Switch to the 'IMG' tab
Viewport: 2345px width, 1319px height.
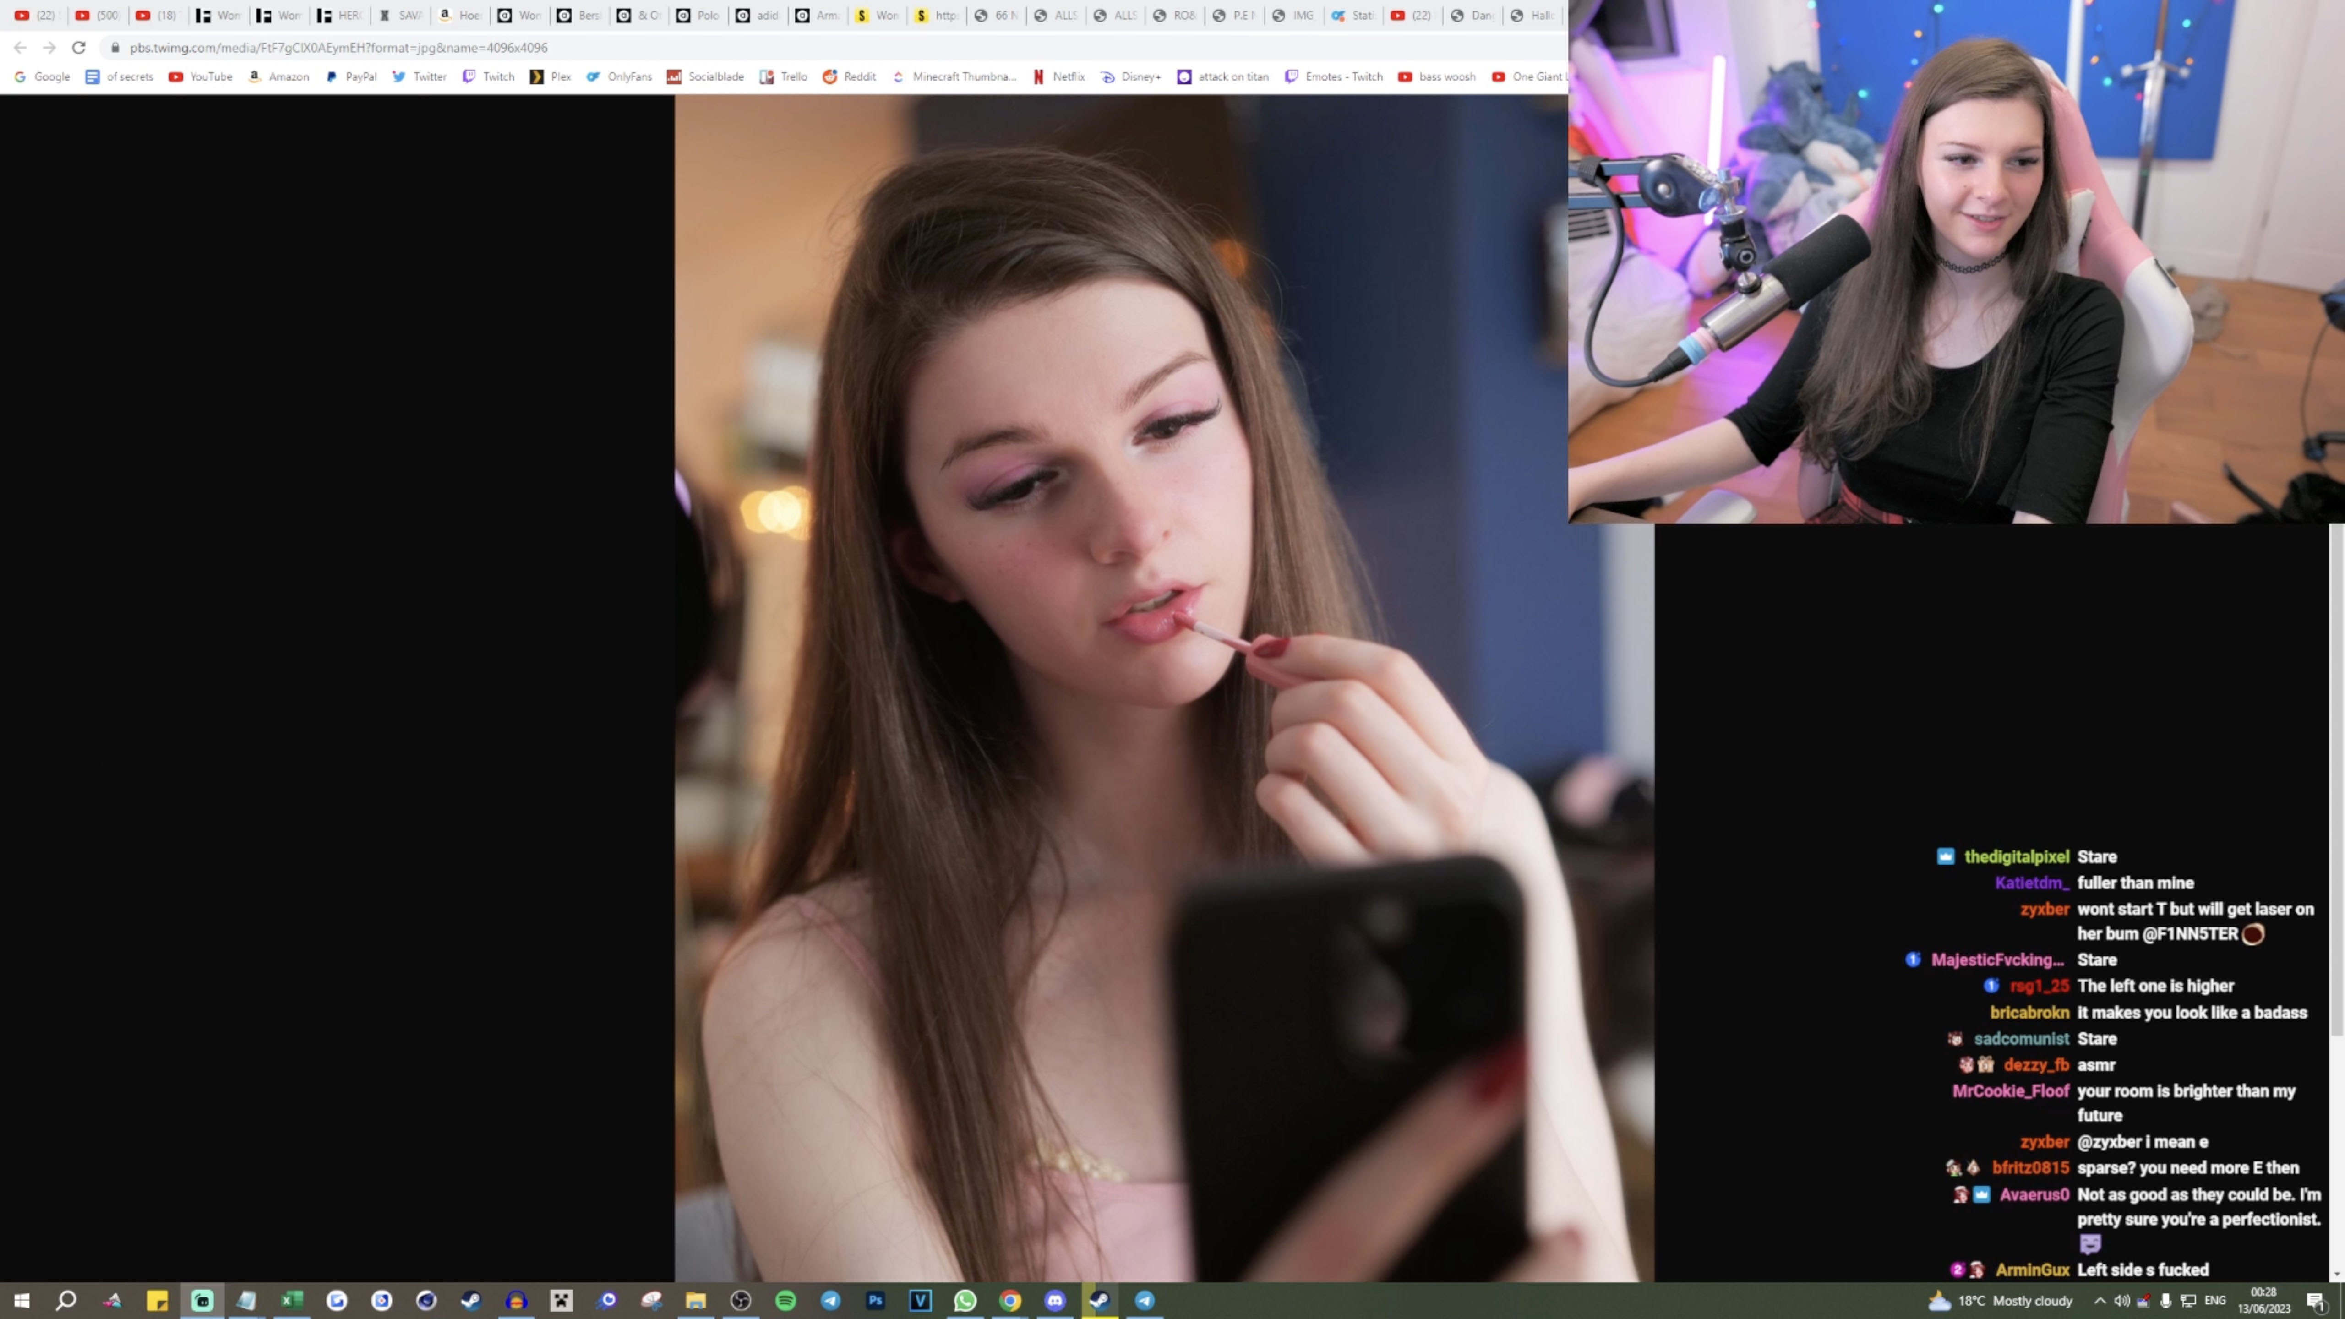pyautogui.click(x=1293, y=15)
